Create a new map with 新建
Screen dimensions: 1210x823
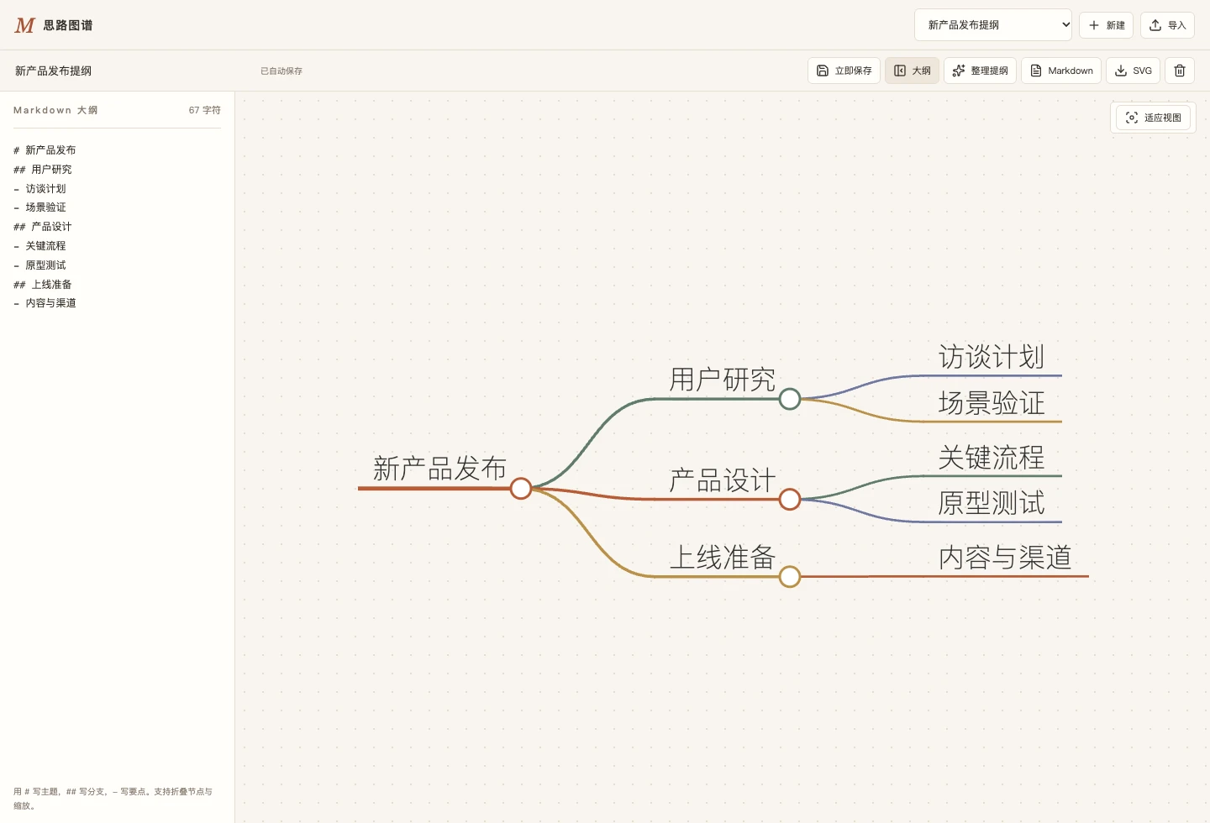1106,25
